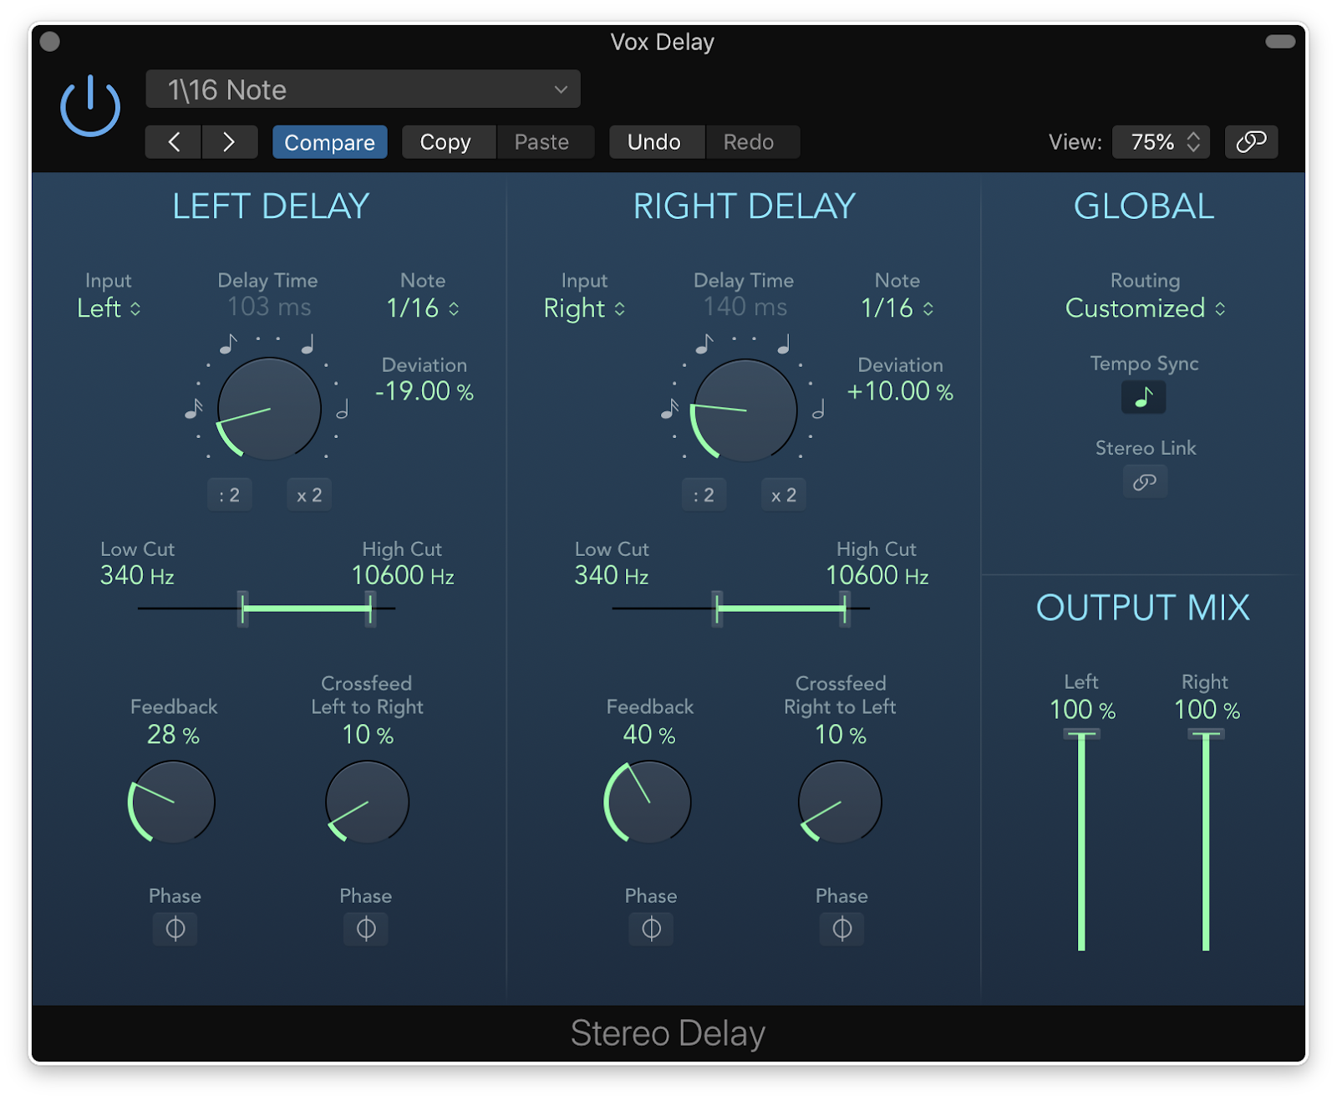Viewport: 1337px width, 1100px height.
Task: Toggle Right Delay Feedback Phase invert
Action: [651, 929]
